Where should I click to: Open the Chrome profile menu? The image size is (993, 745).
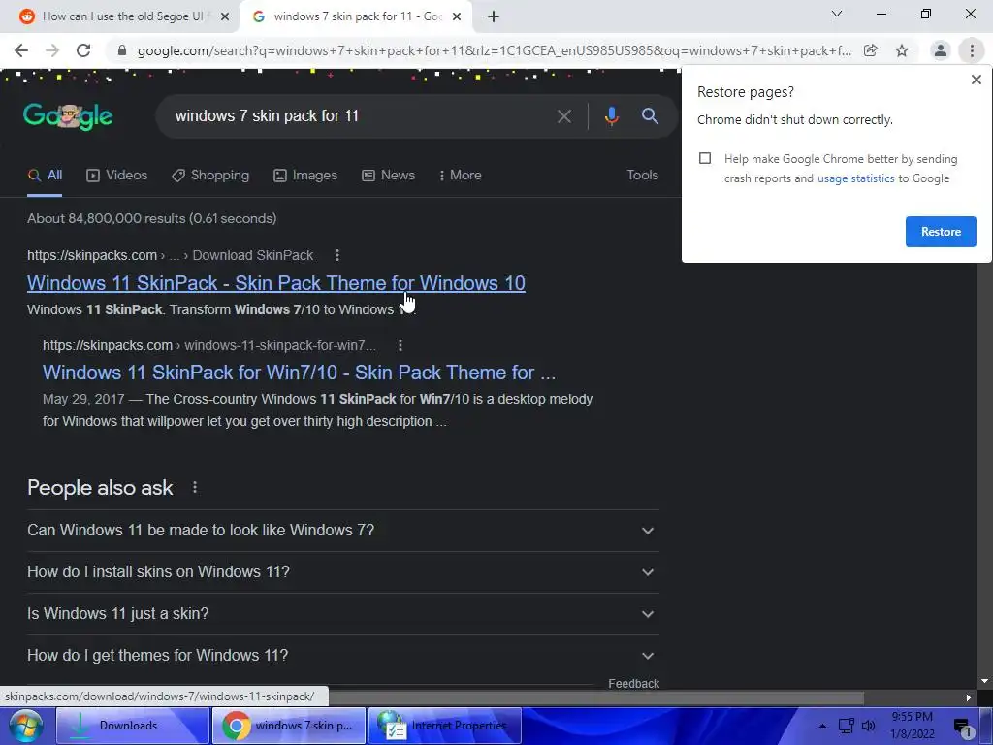[941, 50]
